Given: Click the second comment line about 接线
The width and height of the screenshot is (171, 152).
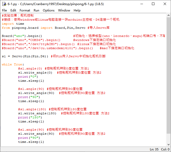Looking at the screenshot, I should (61, 20).
